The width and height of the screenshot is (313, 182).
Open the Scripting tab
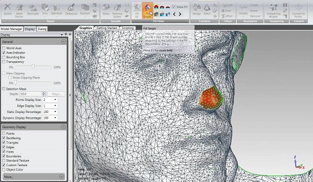(x=127, y=28)
